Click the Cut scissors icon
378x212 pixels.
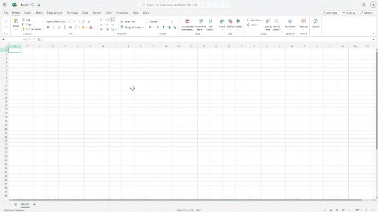pos(23,20)
